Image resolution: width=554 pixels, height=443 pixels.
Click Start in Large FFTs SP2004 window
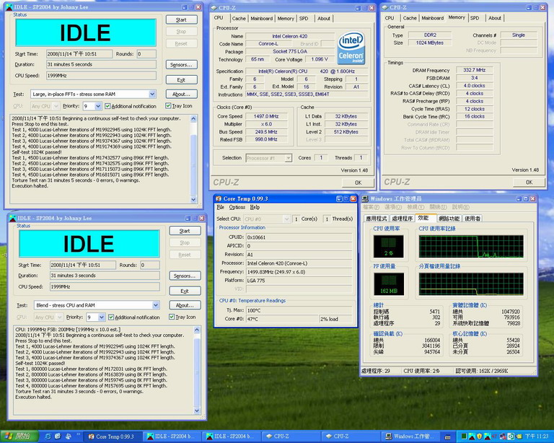181,19
